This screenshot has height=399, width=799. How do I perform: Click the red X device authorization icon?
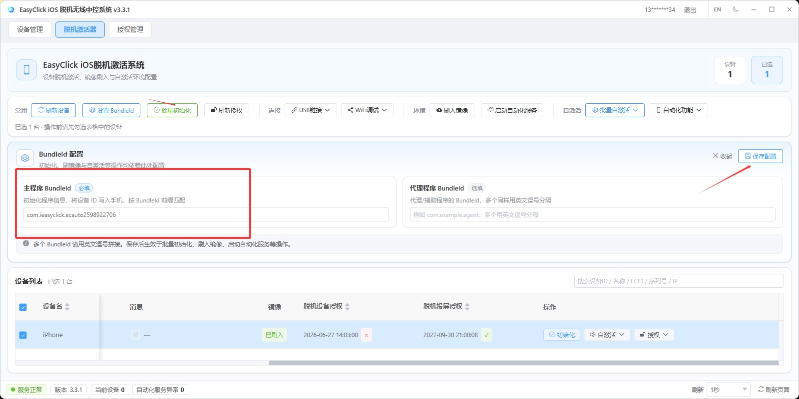click(367, 335)
